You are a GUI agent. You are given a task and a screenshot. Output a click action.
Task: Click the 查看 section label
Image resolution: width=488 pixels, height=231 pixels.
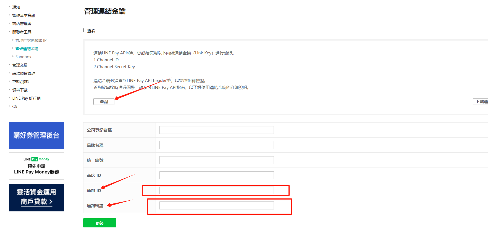[x=91, y=31]
